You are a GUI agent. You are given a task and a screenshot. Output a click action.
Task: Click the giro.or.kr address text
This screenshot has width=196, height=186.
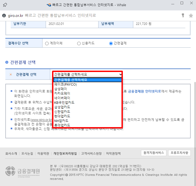pos(16,16)
